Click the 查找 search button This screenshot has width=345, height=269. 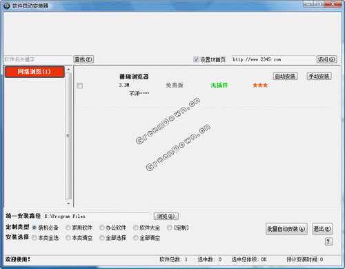tap(83, 59)
